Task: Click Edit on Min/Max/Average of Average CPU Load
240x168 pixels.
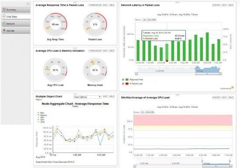Action: 224,97
